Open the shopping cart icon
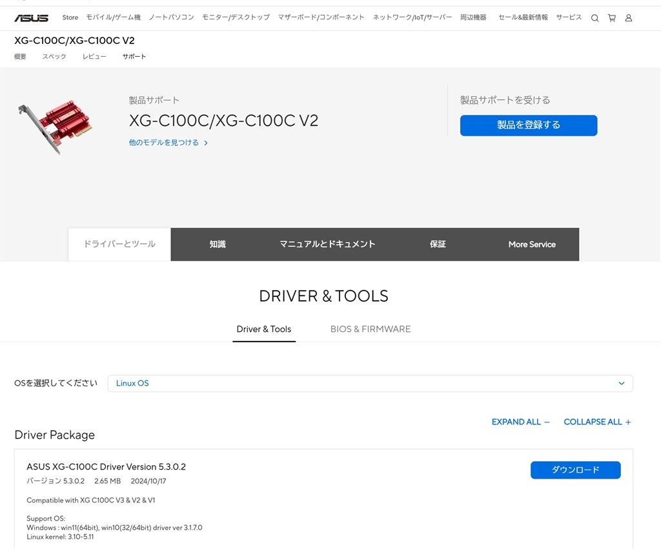 click(x=612, y=17)
